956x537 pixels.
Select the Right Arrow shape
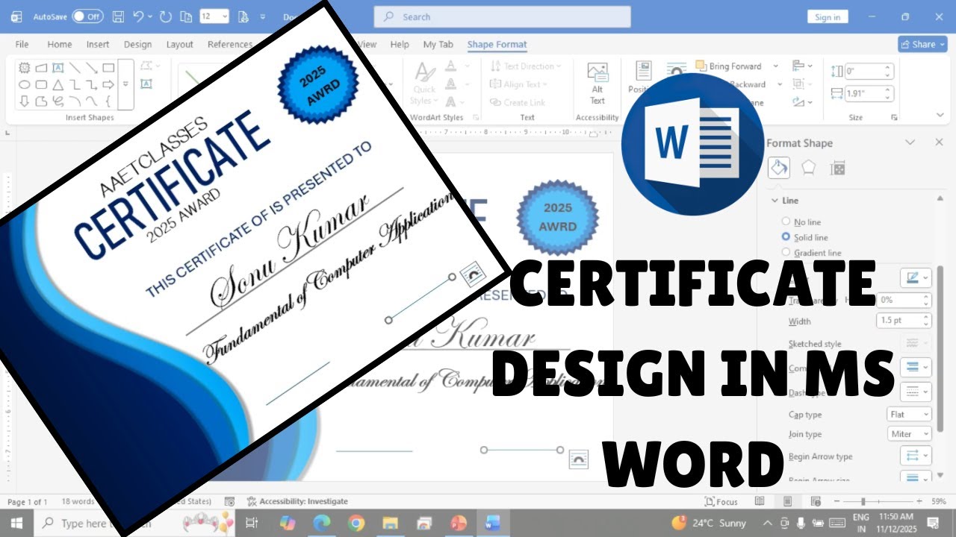pyautogui.click(x=108, y=84)
